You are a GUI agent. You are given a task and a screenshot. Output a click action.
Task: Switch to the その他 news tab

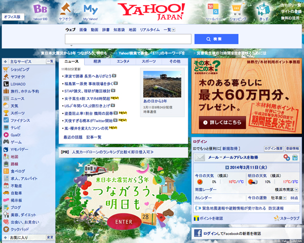pyautogui.click(x=175, y=61)
